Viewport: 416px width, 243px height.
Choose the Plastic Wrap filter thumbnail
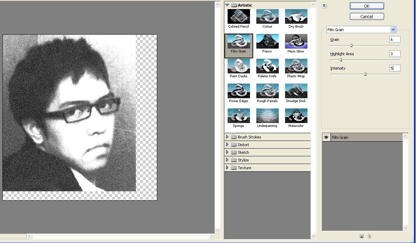point(296,66)
